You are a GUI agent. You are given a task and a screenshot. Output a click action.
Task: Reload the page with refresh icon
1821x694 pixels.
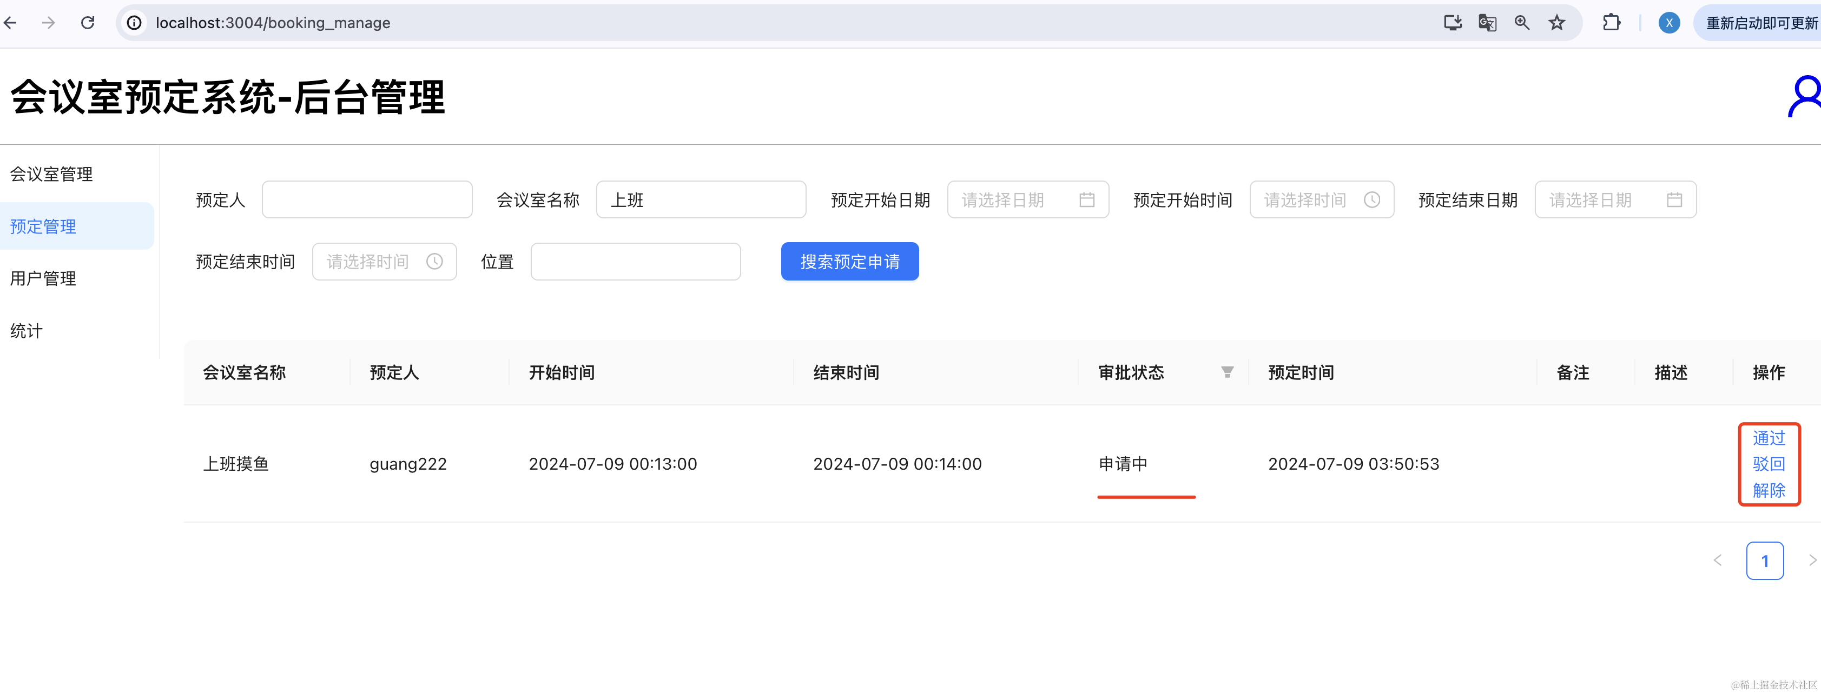point(88,23)
